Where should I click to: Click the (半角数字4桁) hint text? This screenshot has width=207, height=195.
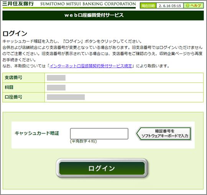pyautogui.click(x=84, y=141)
